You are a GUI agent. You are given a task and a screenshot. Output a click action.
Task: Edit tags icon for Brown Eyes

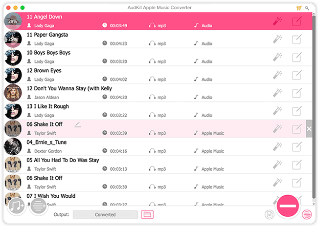tap(296, 75)
